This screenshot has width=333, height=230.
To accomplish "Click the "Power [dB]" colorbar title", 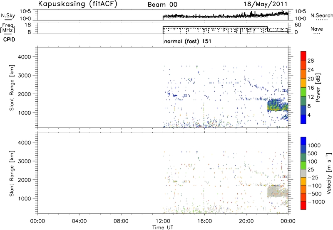I will (318, 88).
